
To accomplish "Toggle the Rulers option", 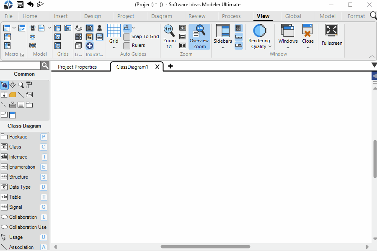I will (127, 45).
